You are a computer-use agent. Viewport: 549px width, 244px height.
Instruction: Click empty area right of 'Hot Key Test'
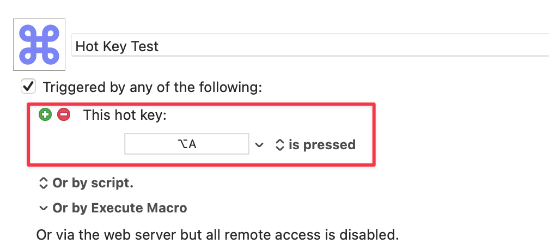pyautogui.click(x=354, y=46)
